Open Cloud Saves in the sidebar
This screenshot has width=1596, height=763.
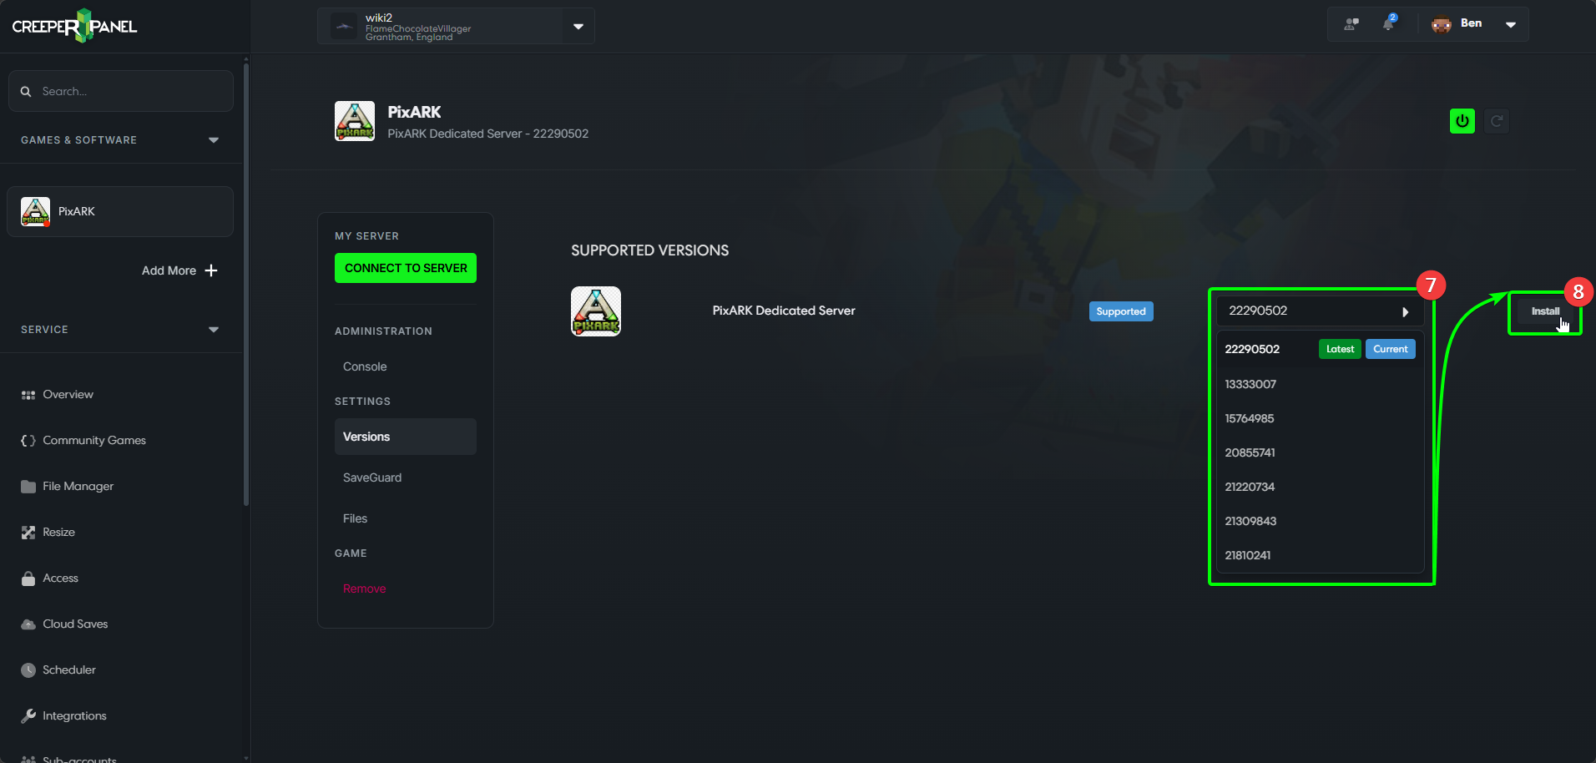click(x=75, y=624)
